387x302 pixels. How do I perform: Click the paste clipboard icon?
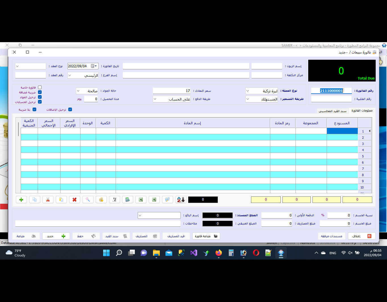pyautogui.click(x=61, y=200)
